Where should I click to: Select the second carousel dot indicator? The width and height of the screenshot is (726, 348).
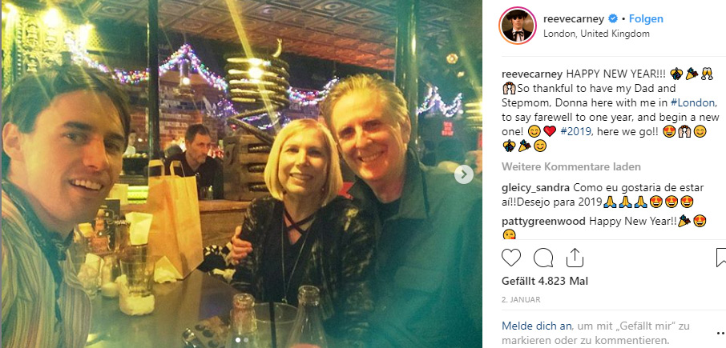(246, 340)
